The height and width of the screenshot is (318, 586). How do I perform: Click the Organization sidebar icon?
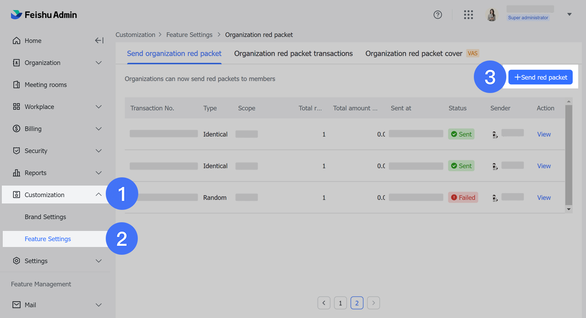coord(16,63)
